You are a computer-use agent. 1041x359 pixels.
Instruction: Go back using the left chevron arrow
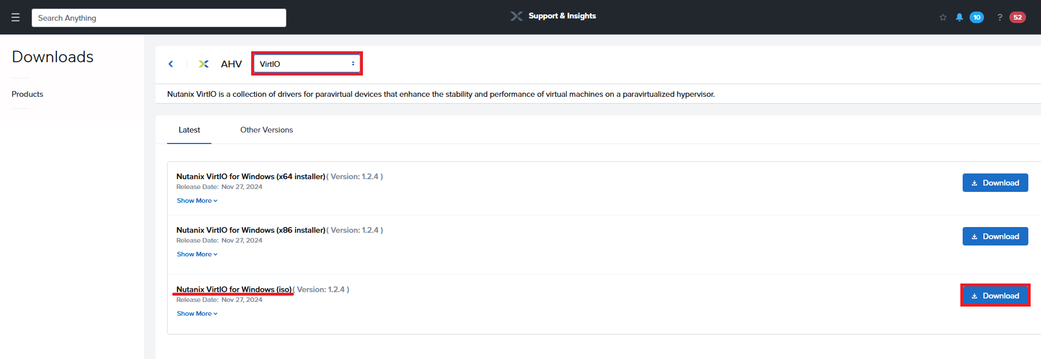pyautogui.click(x=171, y=64)
